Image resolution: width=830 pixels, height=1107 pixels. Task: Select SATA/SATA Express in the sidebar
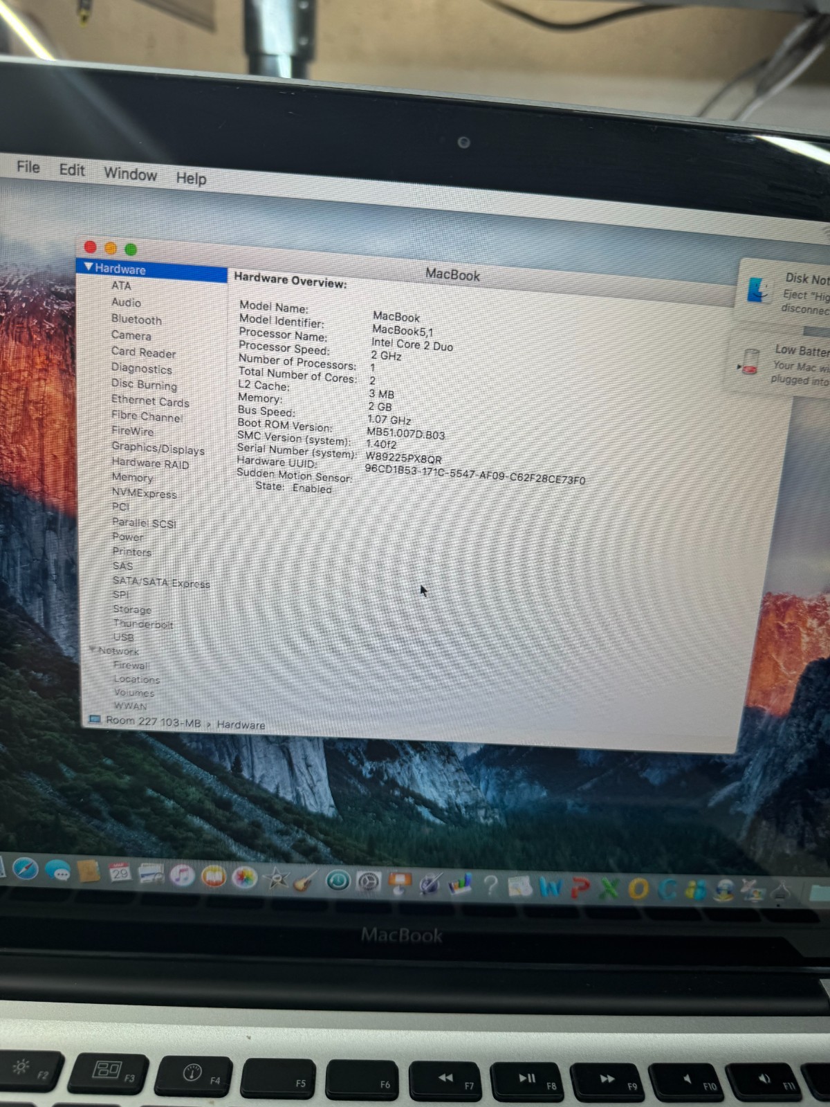pos(161,583)
